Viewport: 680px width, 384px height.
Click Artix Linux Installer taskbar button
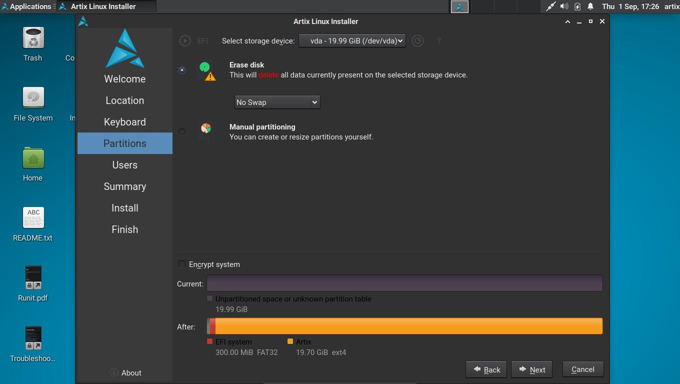(x=106, y=6)
